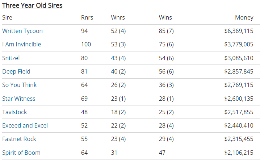
Task: Click the Spirit of Boom link
Action: (21, 153)
